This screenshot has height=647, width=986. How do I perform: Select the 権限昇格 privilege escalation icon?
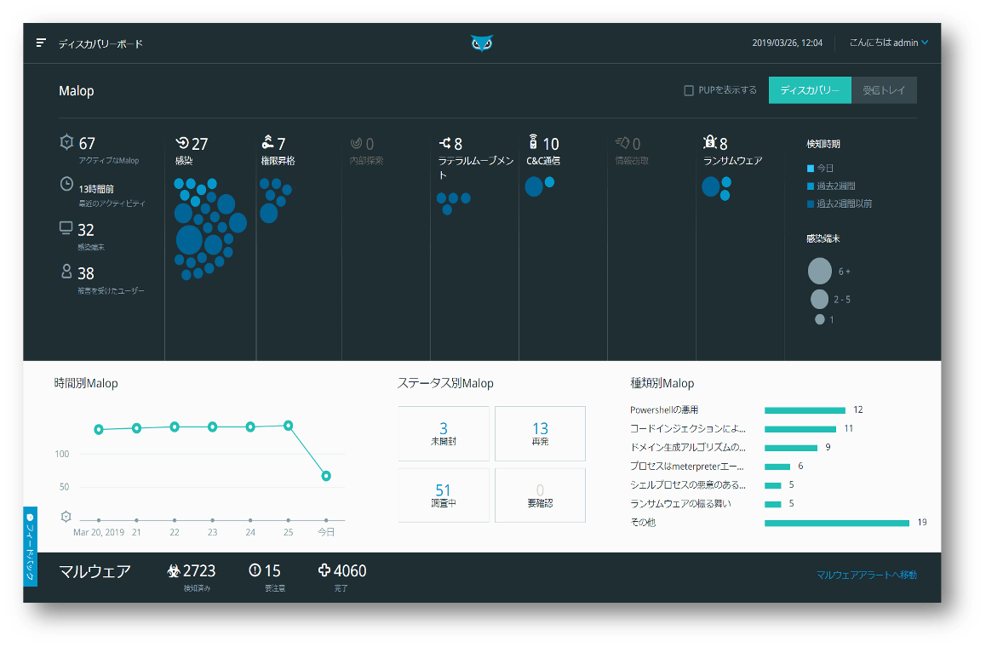[268, 142]
